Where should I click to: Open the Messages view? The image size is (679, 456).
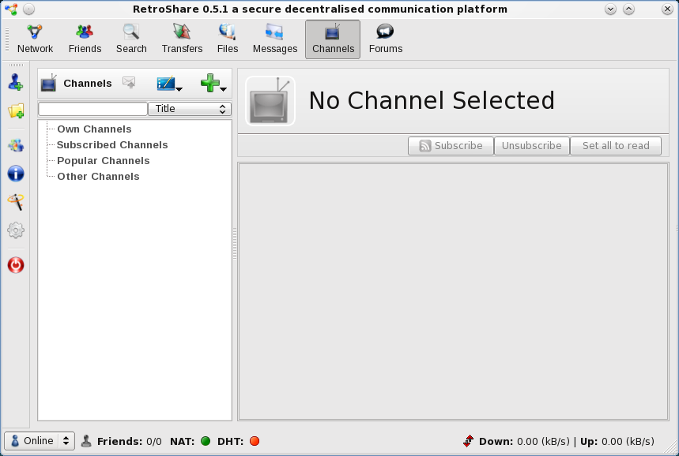[x=275, y=39]
